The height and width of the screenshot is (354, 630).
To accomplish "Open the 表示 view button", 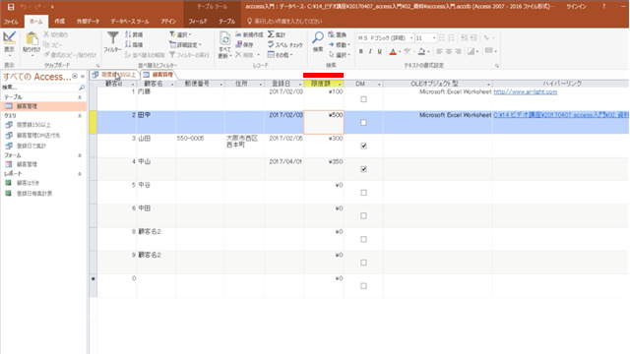I will pyautogui.click(x=9, y=44).
